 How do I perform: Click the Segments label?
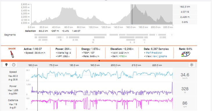(x=10, y=35)
